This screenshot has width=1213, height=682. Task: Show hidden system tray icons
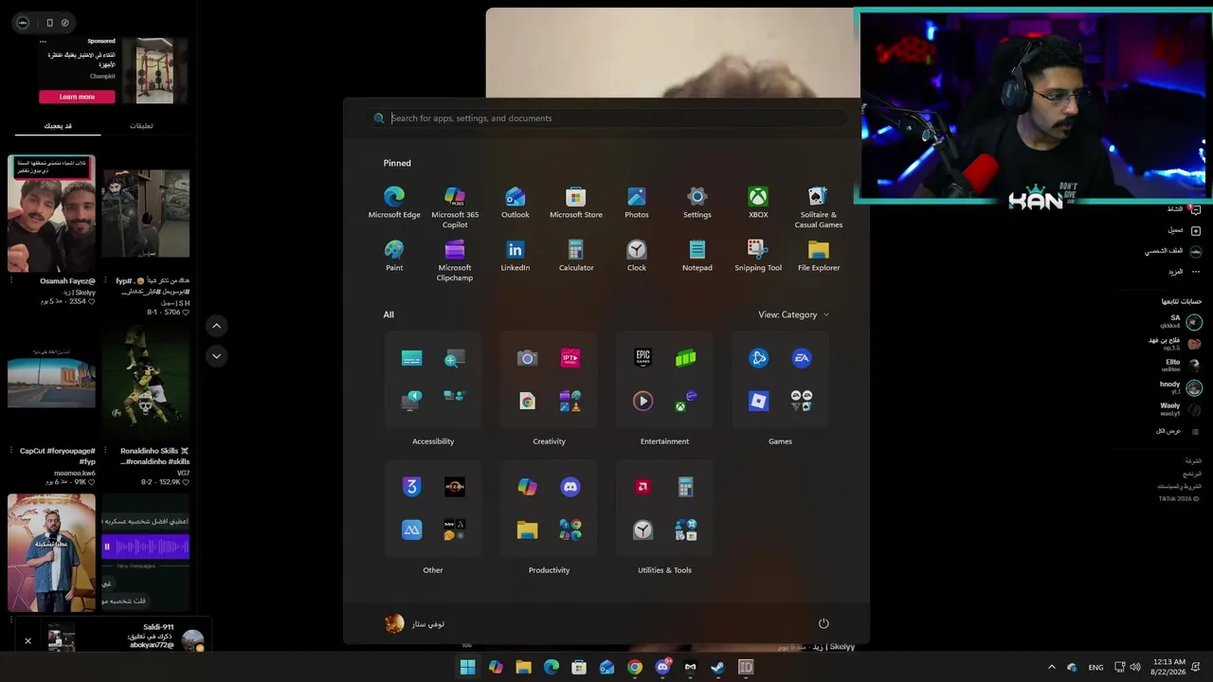point(1051,667)
